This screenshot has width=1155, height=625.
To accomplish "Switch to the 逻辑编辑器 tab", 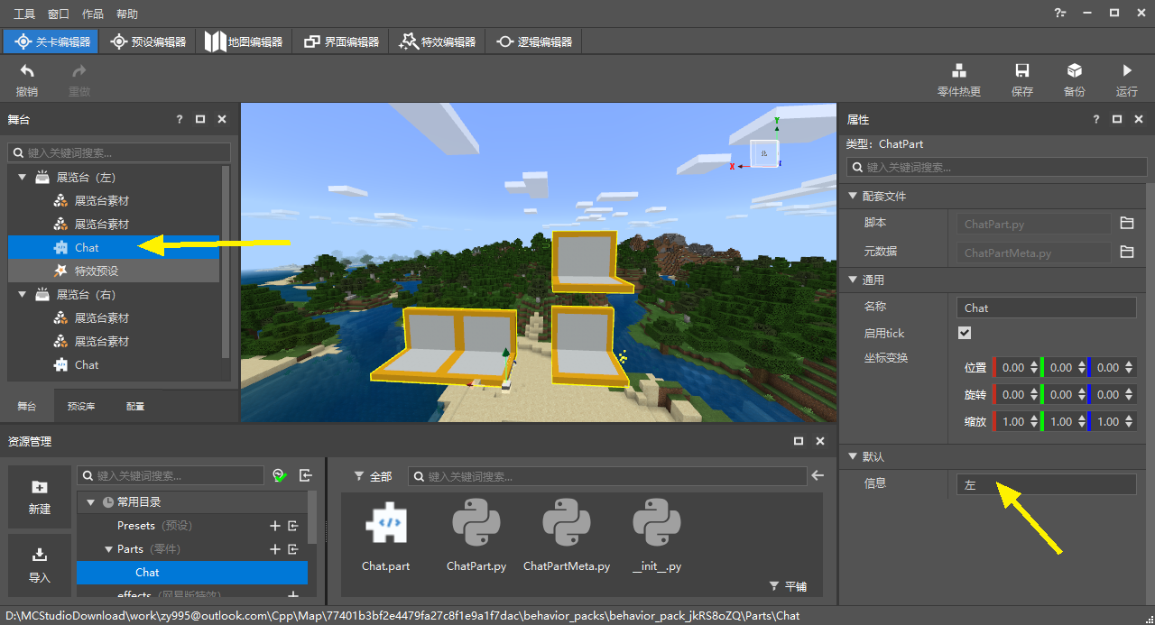I will coord(533,41).
